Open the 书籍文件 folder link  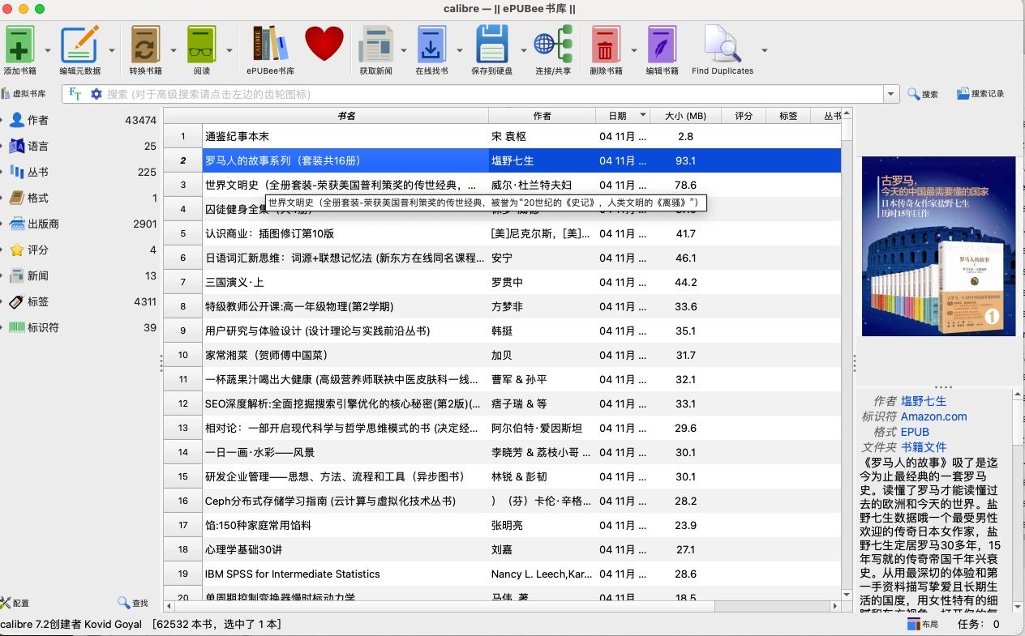pyautogui.click(x=924, y=447)
